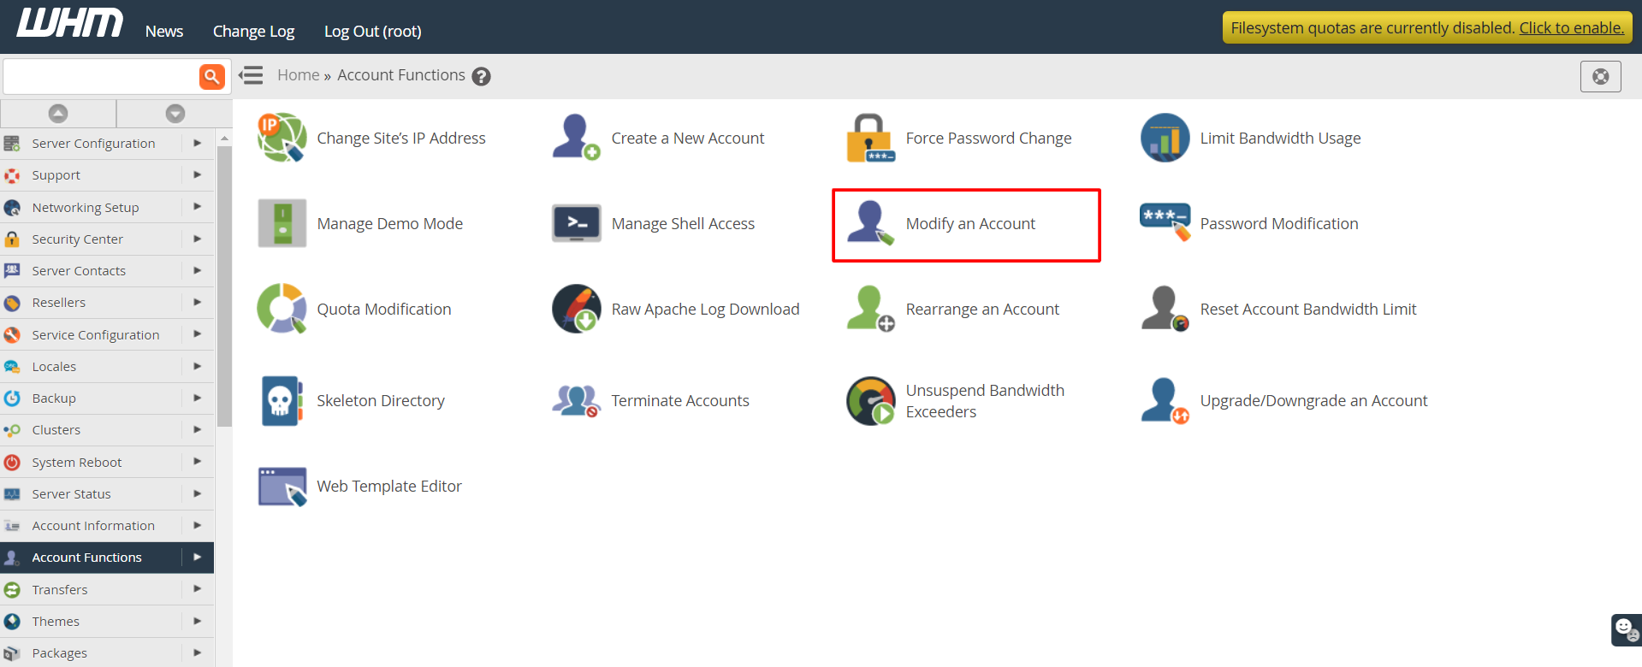Image resolution: width=1642 pixels, height=667 pixels.
Task: Expand the Security Center arrow
Action: click(198, 239)
